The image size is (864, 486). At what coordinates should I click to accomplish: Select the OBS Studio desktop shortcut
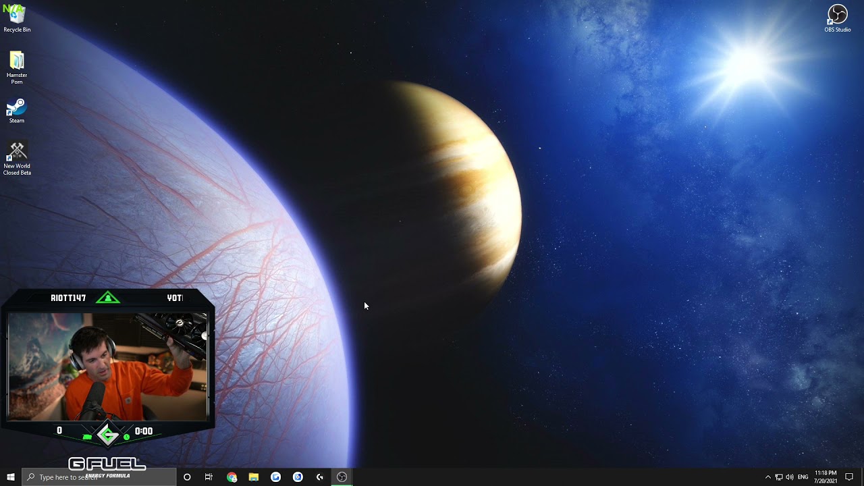pos(837,18)
